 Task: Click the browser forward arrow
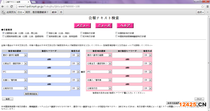coord(7,6)
